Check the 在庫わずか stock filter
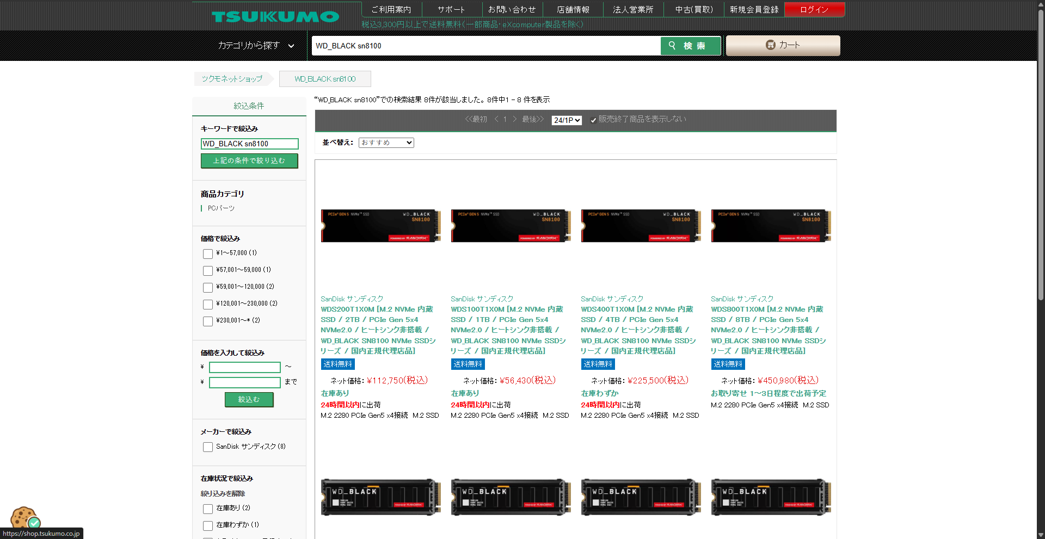 (208, 526)
